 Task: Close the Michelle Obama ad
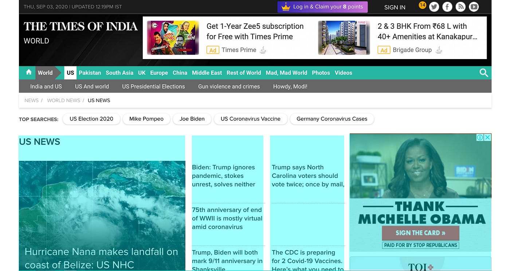pos(488,137)
